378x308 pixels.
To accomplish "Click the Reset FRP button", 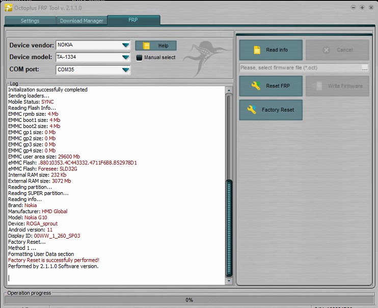I will 271,86.
